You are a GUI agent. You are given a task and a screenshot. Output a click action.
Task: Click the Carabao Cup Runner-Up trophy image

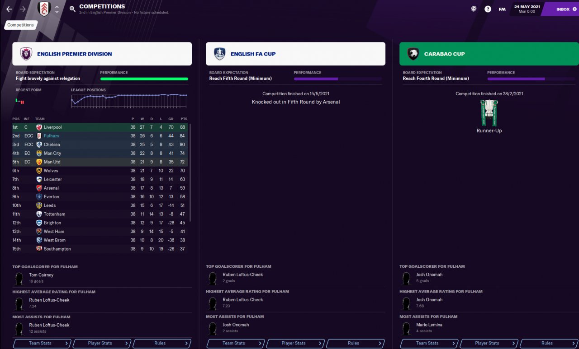coord(489,113)
